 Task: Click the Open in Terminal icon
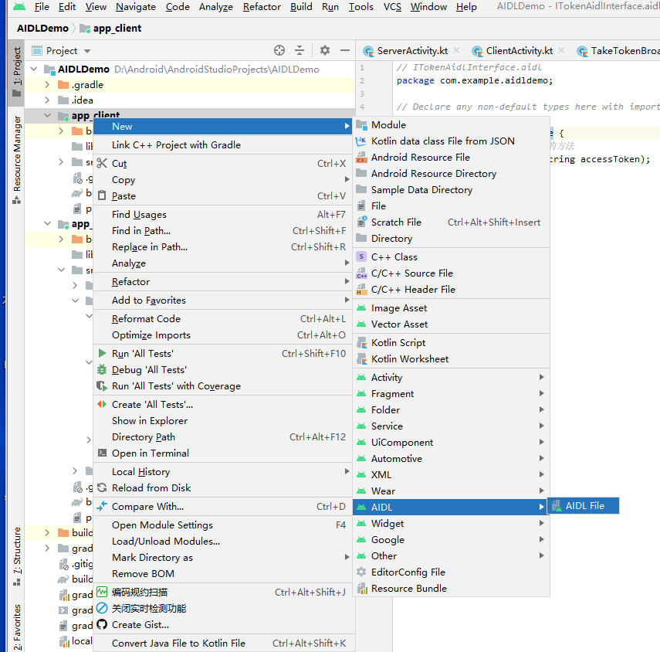click(x=102, y=453)
